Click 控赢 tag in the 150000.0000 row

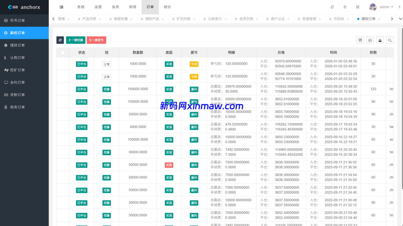point(107,89)
